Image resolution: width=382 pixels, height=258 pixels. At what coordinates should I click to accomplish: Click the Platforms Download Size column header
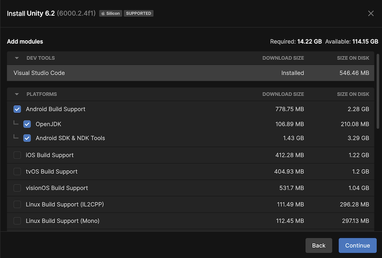[283, 94]
